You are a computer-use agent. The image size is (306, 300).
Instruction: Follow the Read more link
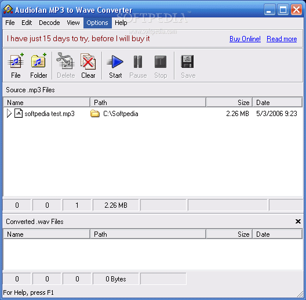[282, 39]
